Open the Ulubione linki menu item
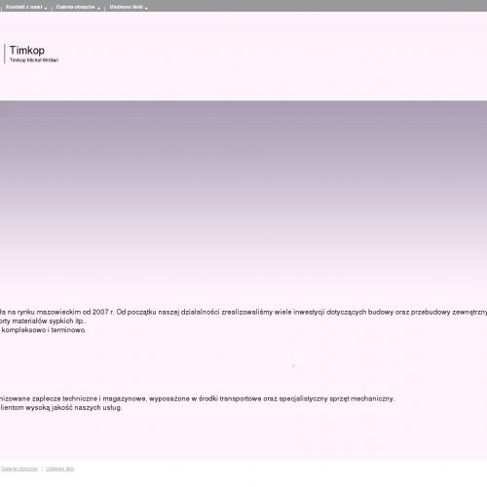The image size is (487, 487). 126,7
